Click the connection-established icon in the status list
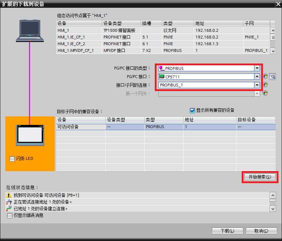This screenshot has height=241, width=282. [9, 209]
